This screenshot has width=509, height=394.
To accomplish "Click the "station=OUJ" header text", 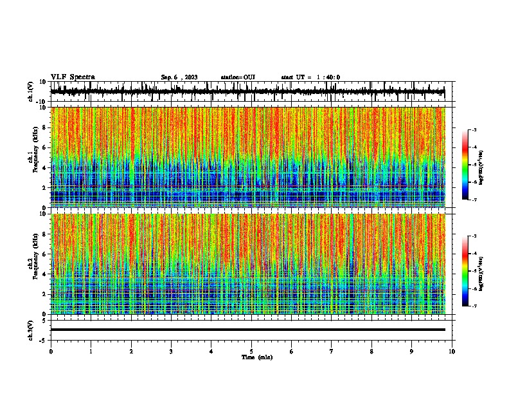I will tap(238, 77).
